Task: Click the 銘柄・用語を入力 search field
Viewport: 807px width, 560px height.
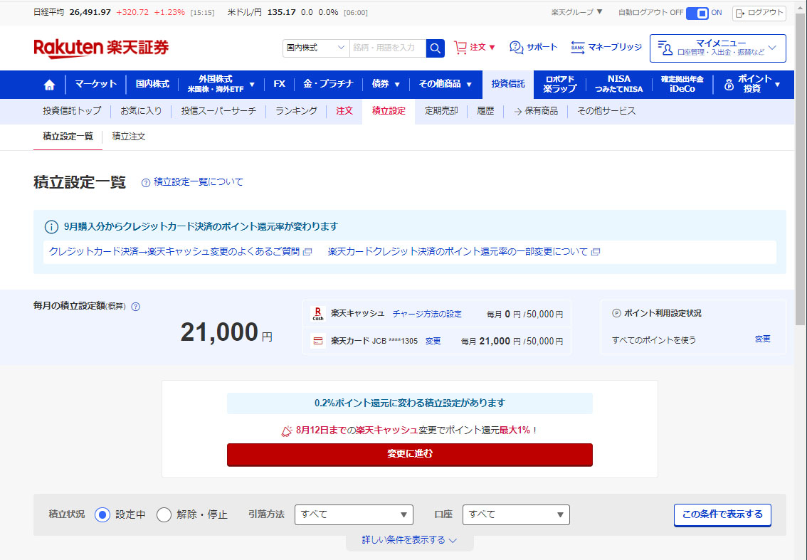Action: 388,48
